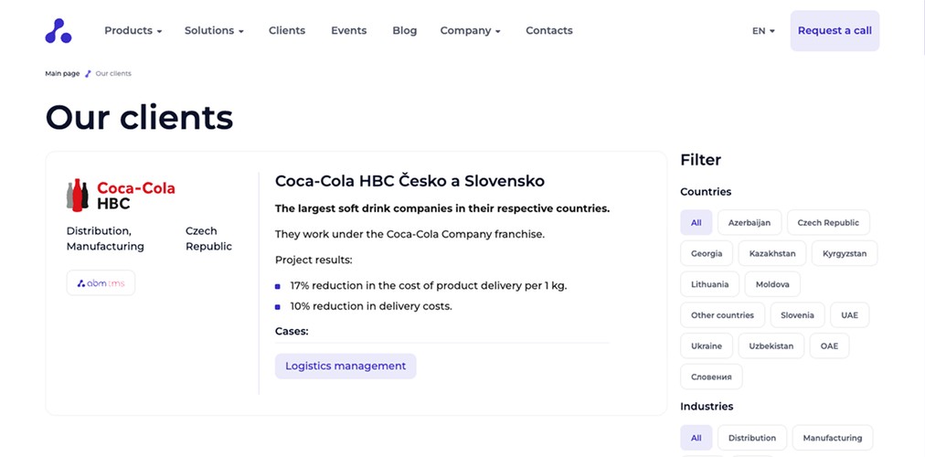Open the abm tms product badge
Image resolution: width=925 pixels, height=457 pixels.
pos(101,283)
